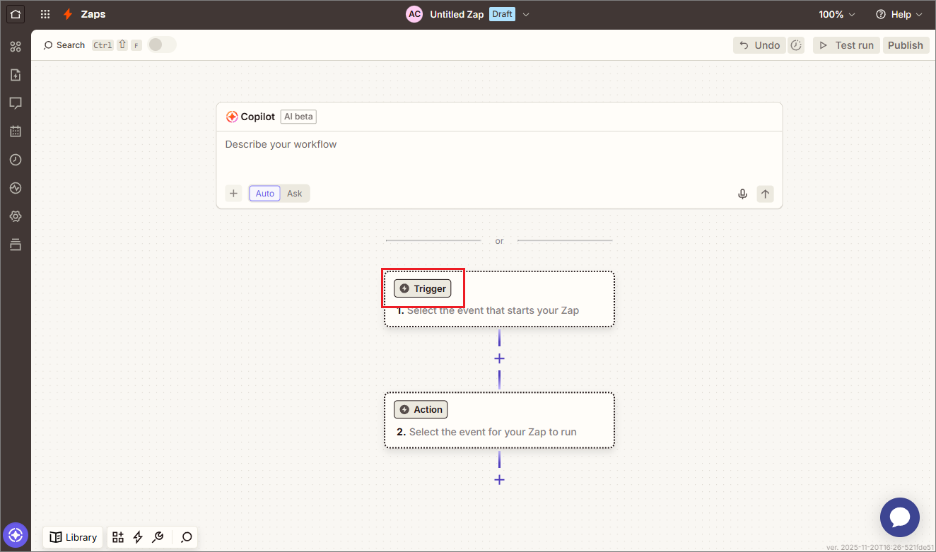Viewport: 936px width, 552px height.
Task: Open the apps grid launcher
Action: [45, 14]
